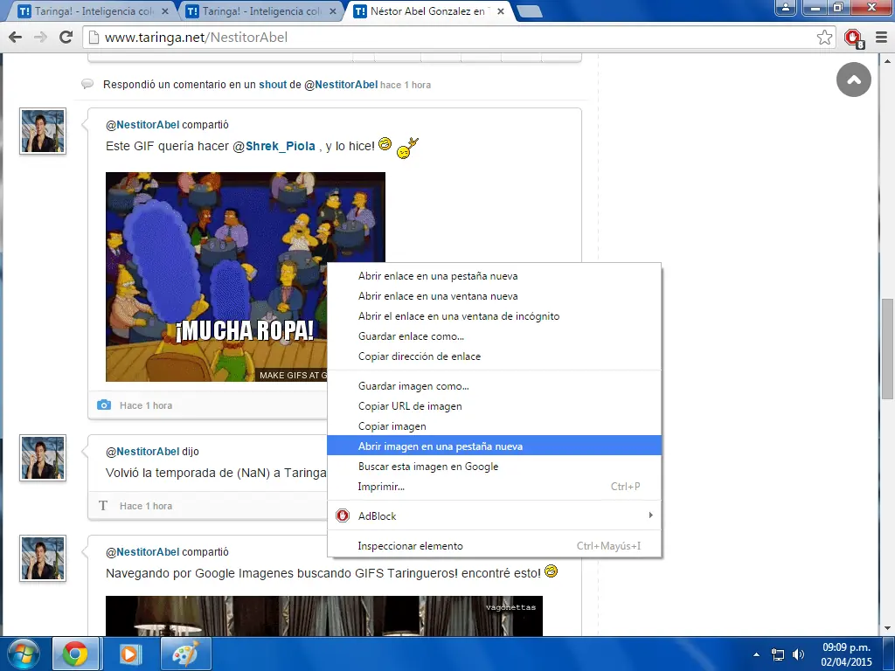
Task: Choose 'Buscar esta imagen en Google'
Action: point(495,467)
